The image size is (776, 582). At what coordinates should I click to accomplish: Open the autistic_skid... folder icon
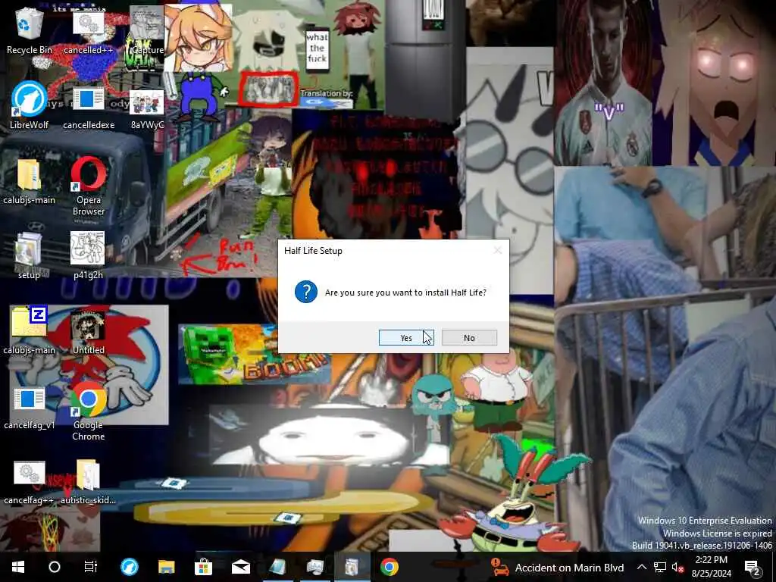[88, 482]
